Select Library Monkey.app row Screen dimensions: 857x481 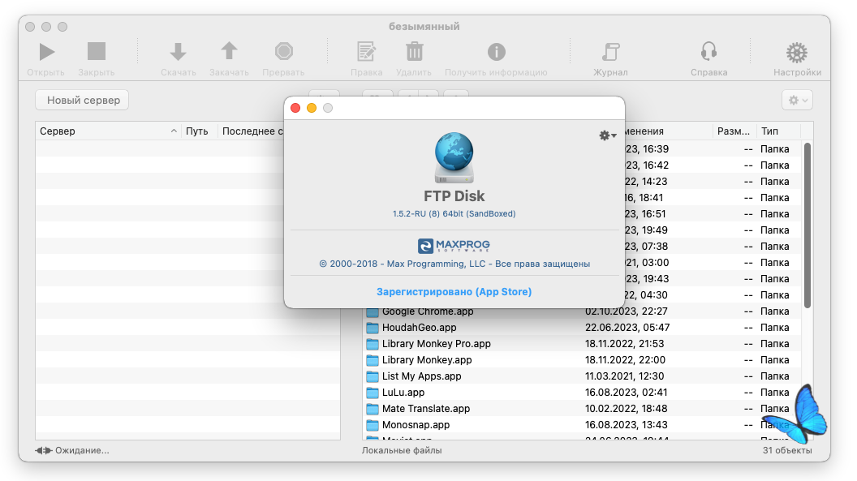583,360
